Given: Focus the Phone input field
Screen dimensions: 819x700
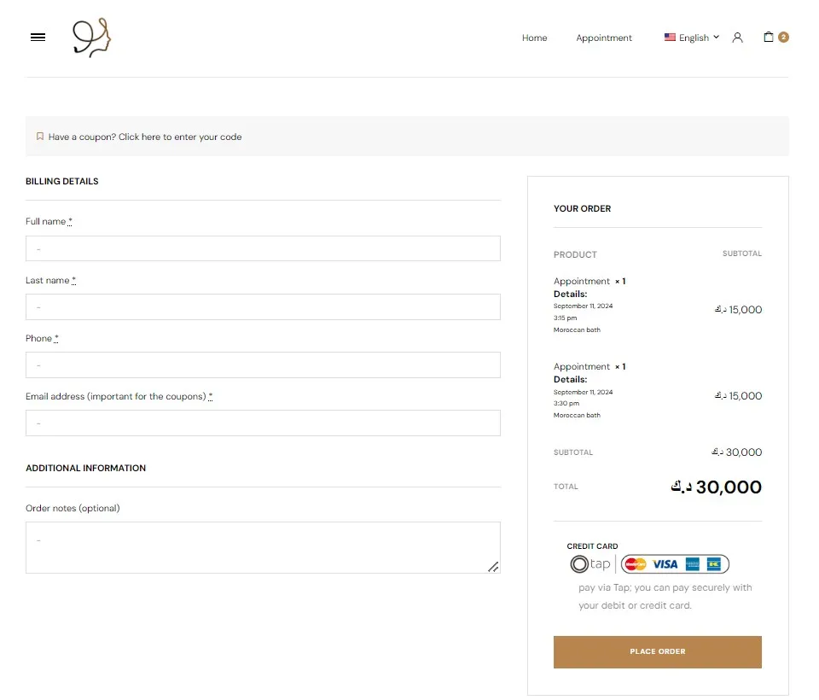Looking at the screenshot, I should tap(263, 365).
